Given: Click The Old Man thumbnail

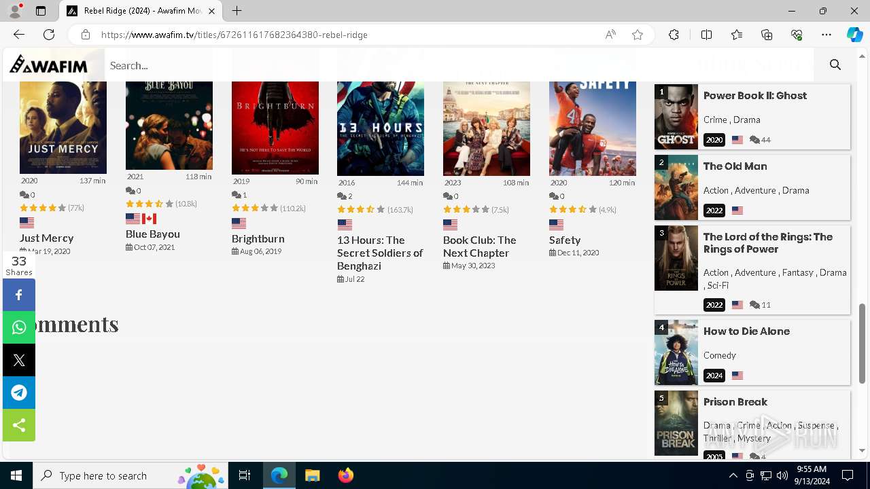Looking at the screenshot, I should tap(676, 187).
